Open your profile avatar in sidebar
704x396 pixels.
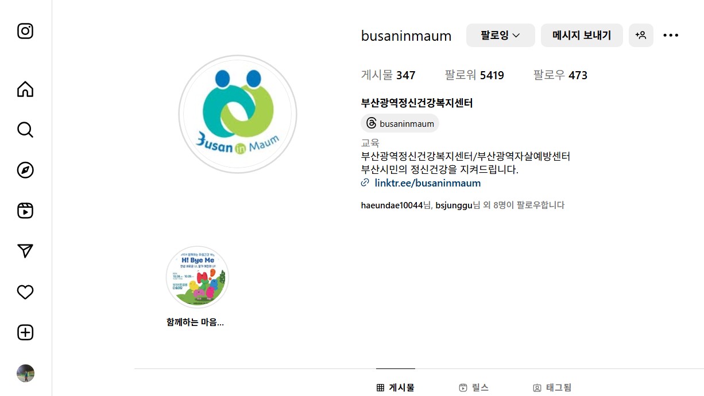click(25, 374)
